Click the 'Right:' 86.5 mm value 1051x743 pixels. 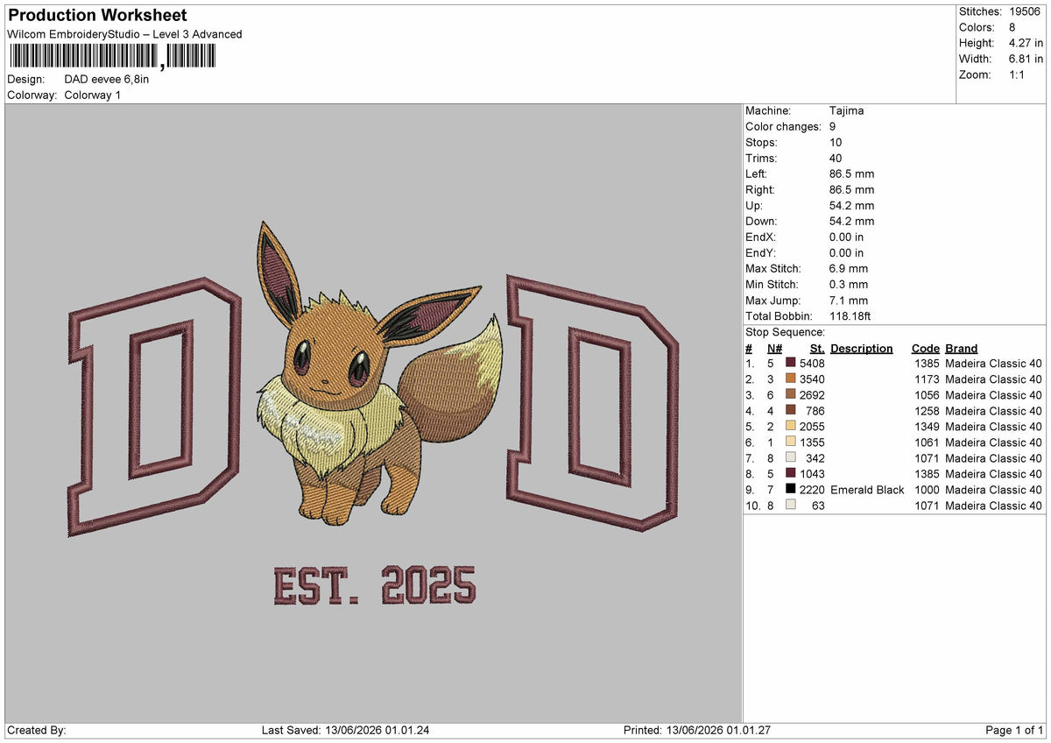(851, 190)
